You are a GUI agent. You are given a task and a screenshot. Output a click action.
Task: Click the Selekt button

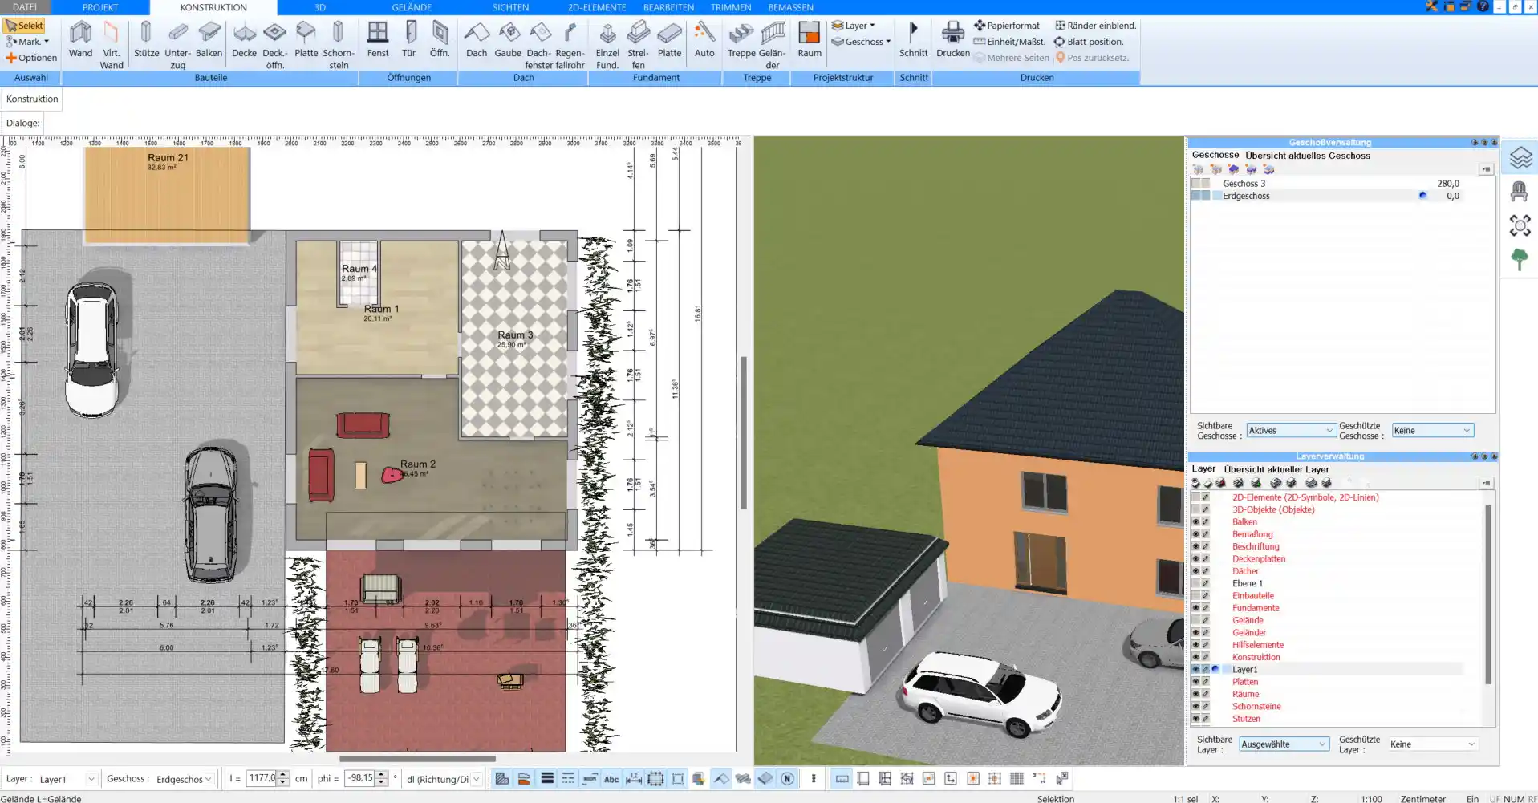(24, 26)
